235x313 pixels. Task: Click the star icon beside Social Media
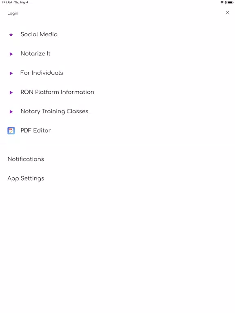[11, 35]
